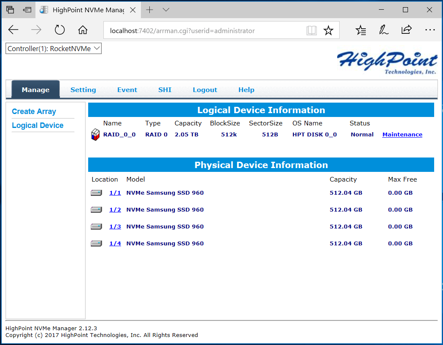Click the browser Back arrow
443x345 pixels.
click(x=13, y=30)
